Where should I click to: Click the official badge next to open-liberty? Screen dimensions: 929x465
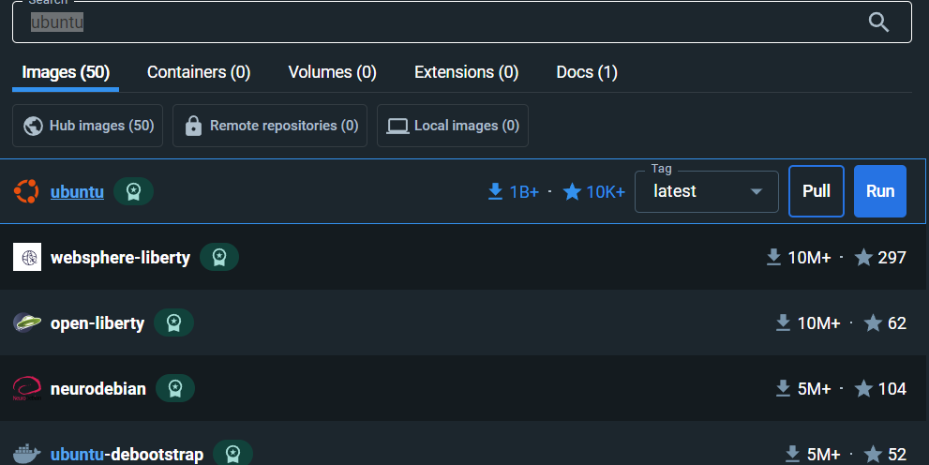tap(173, 322)
